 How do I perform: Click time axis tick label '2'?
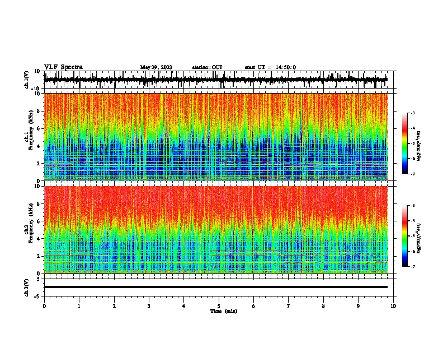pyautogui.click(x=114, y=306)
